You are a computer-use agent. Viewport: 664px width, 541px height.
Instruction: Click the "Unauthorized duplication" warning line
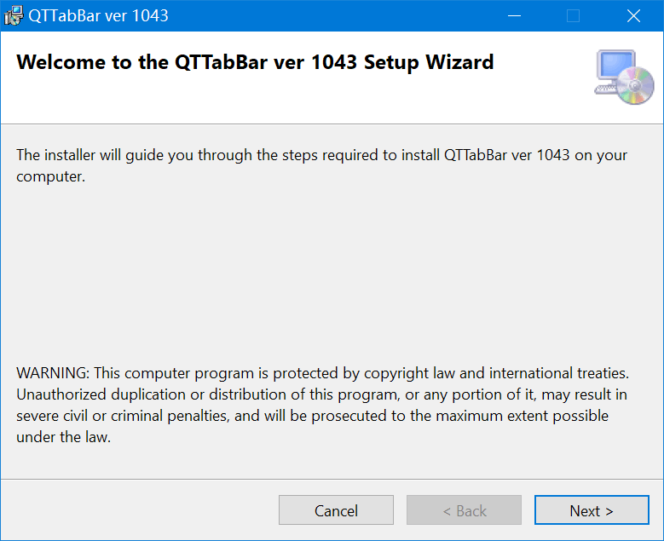coord(321,394)
